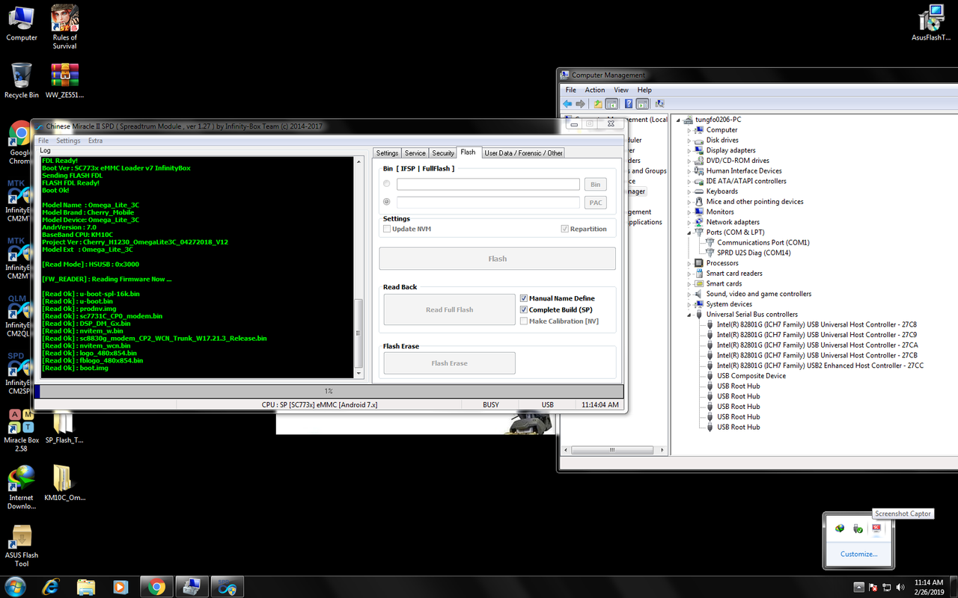Screen dimensions: 958x598
Task: Click Safely Remove Hardware tray icon
Action: pos(858,528)
